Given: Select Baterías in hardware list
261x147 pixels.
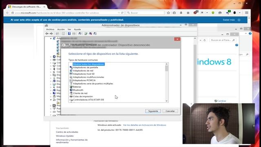Looking at the screenshot, I should tap(77, 87).
